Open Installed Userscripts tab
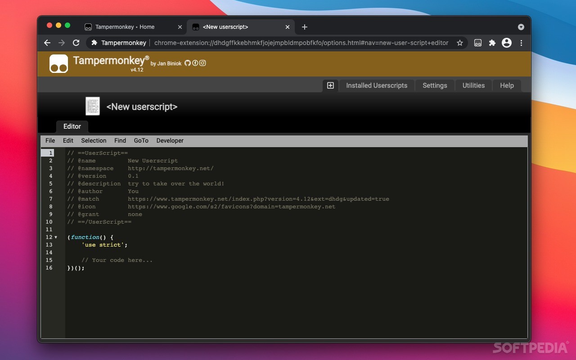The width and height of the screenshot is (576, 360). [377, 85]
